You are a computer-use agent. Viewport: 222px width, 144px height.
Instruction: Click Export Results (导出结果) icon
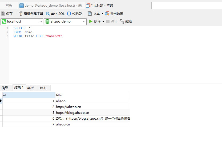tap(107, 14)
